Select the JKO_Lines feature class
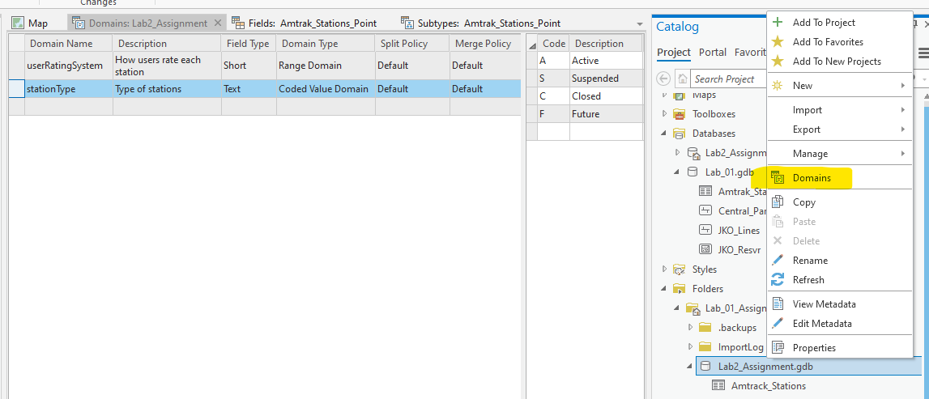The image size is (929, 399). pos(739,231)
